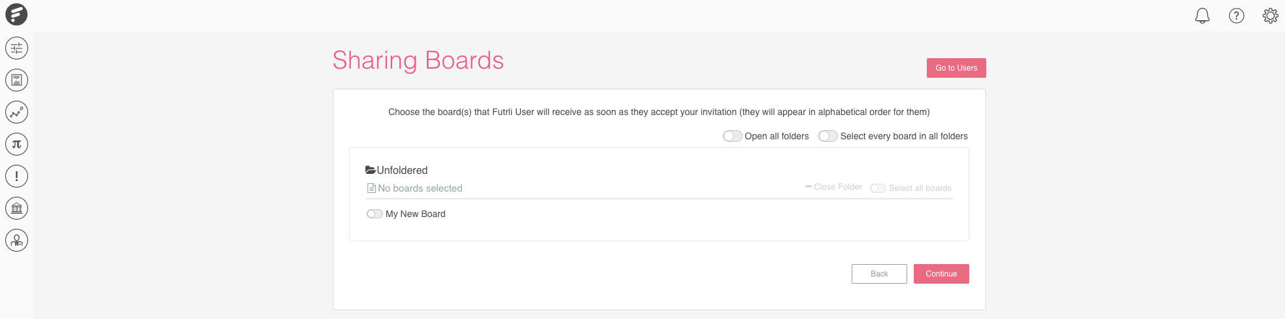The height and width of the screenshot is (319, 1285).
Task: Open the bank building sidebar icon
Action: pyautogui.click(x=16, y=208)
